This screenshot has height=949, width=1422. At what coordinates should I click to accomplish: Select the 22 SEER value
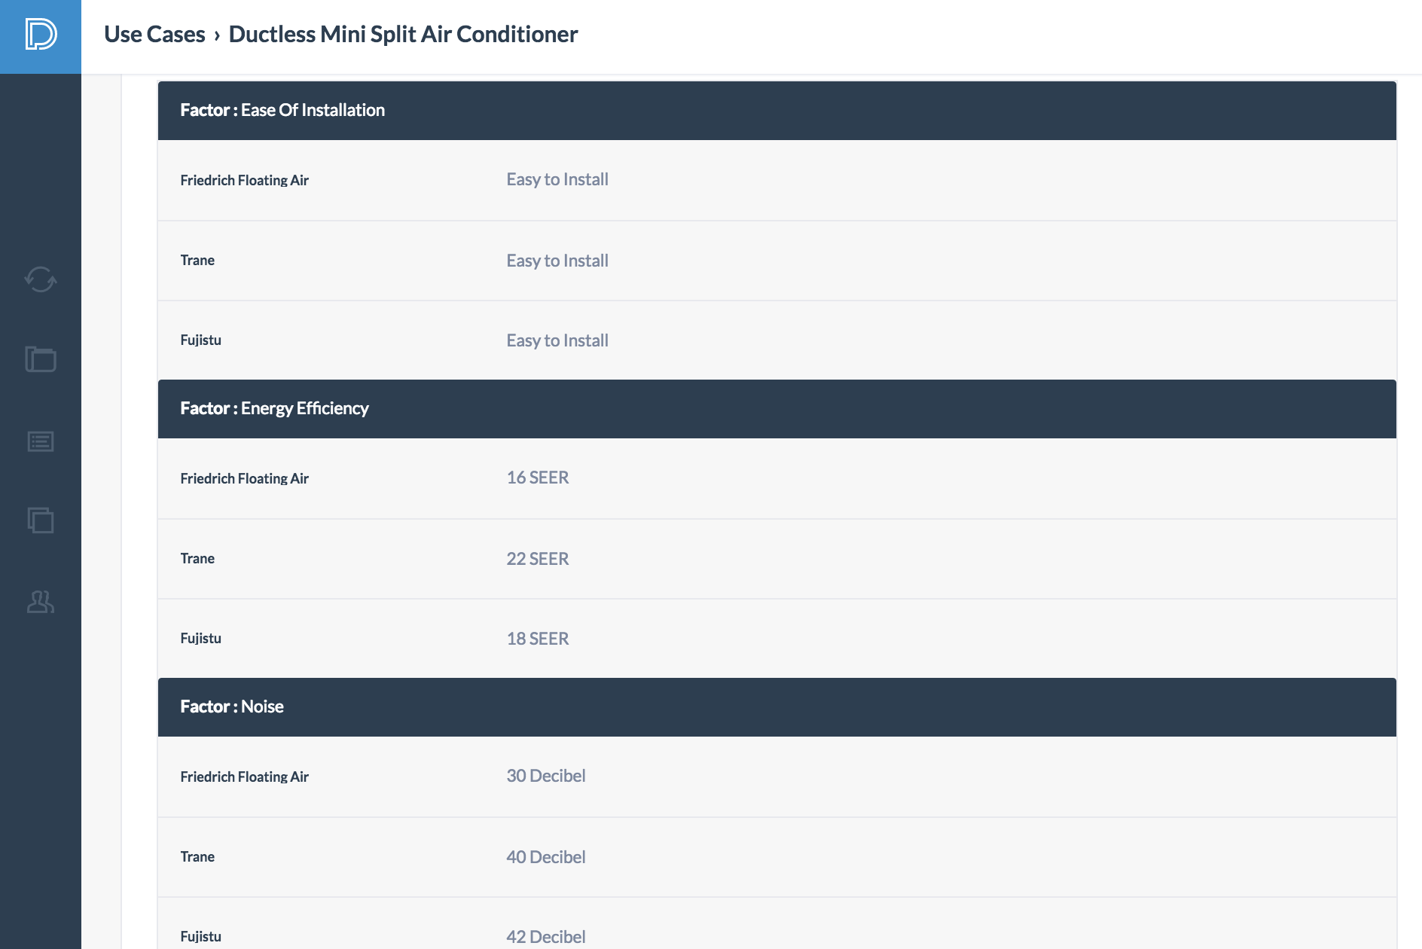538,559
